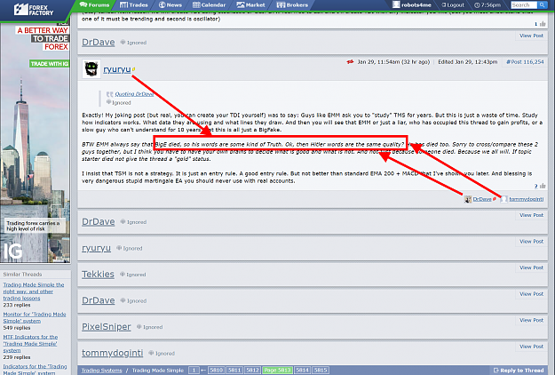This screenshot has height=375, width=555.
Task: Click View Post in the tommydoginti row
Action: pyautogui.click(x=531, y=347)
